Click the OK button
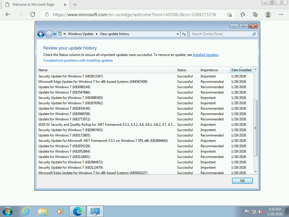 tap(242, 181)
